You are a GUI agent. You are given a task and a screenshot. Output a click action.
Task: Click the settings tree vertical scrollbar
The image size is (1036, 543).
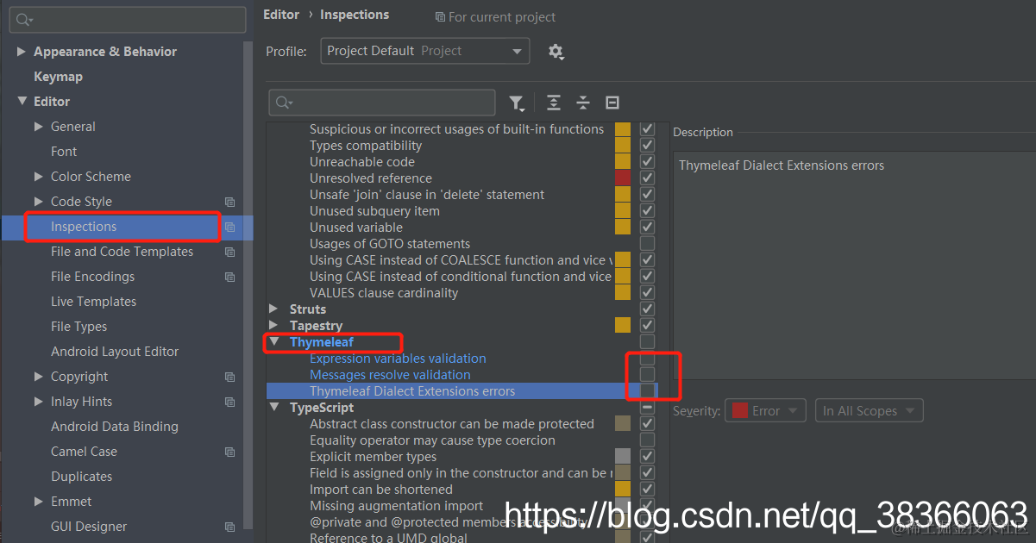tap(248, 284)
